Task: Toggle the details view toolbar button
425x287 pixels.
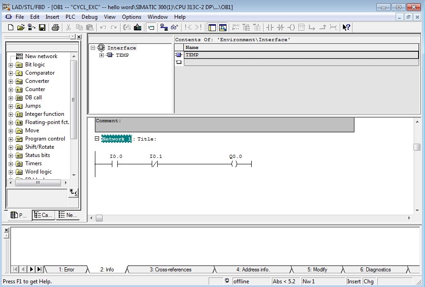Action: [x=223, y=27]
